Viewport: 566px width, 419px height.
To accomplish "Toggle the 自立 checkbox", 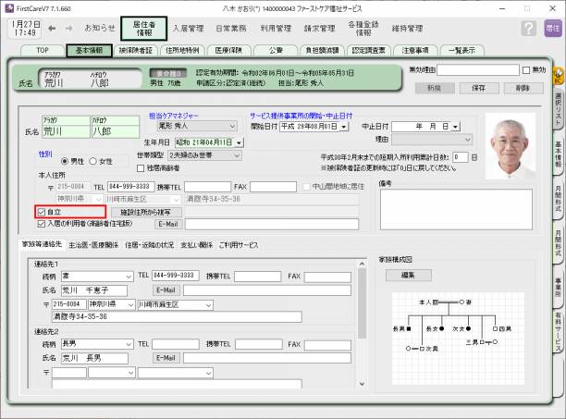I will coord(42,212).
